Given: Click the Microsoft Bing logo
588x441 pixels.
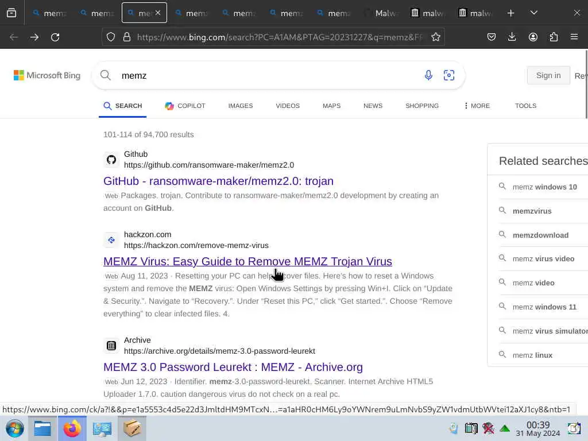Looking at the screenshot, I should [x=47, y=75].
